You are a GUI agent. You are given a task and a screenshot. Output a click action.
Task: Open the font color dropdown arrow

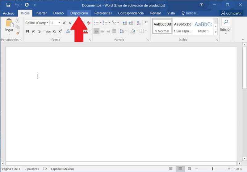point(90,31)
